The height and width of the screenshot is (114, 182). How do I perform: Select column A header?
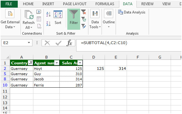click(21, 57)
